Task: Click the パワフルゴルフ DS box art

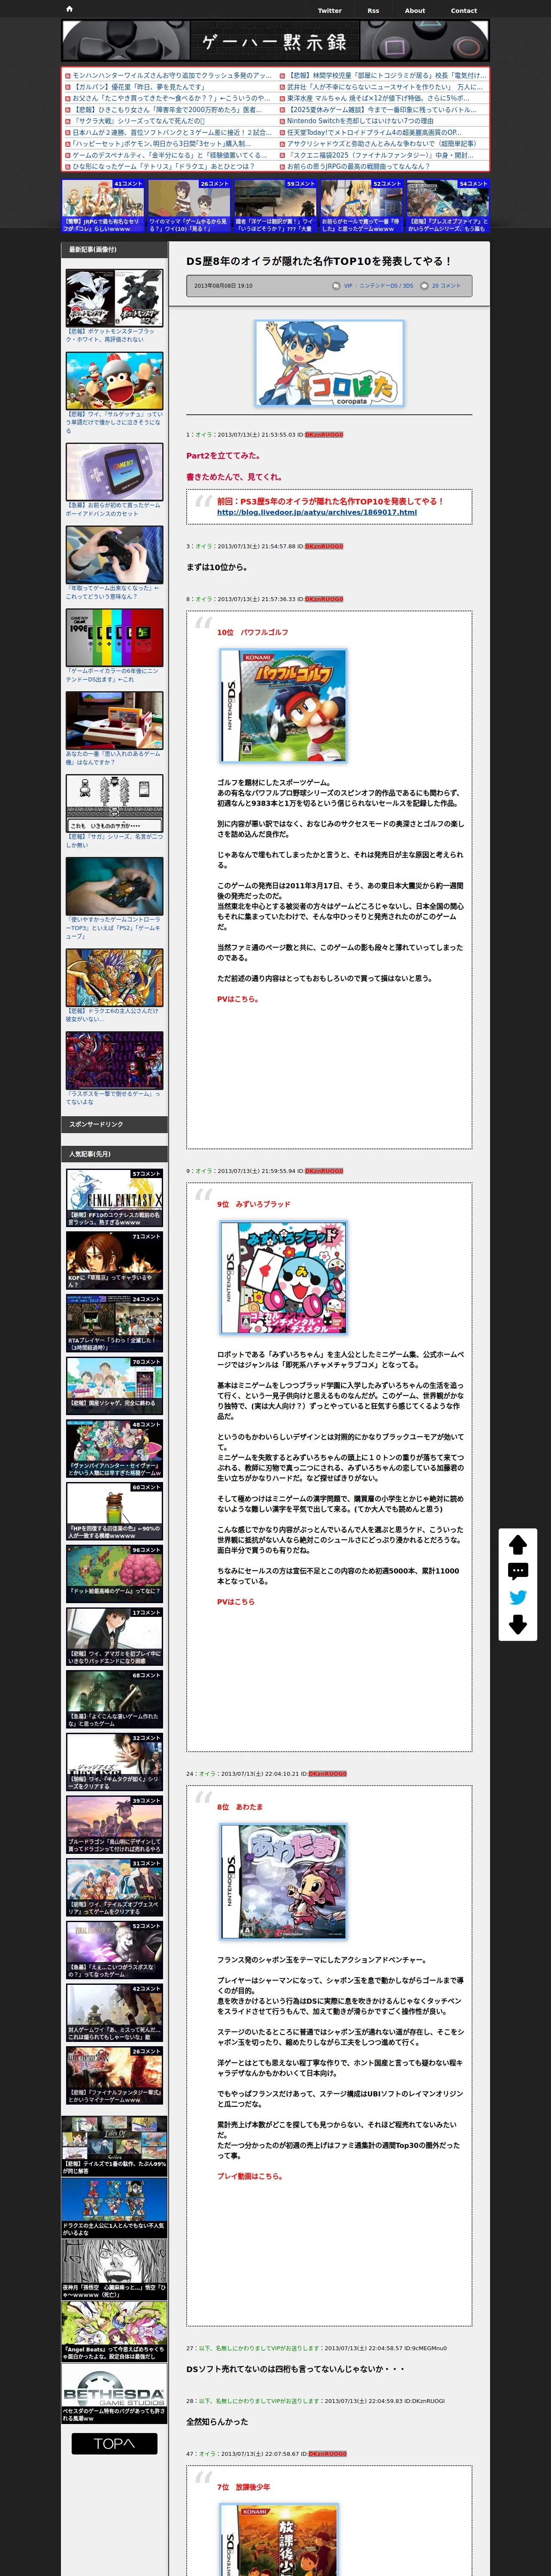Action: [x=284, y=706]
